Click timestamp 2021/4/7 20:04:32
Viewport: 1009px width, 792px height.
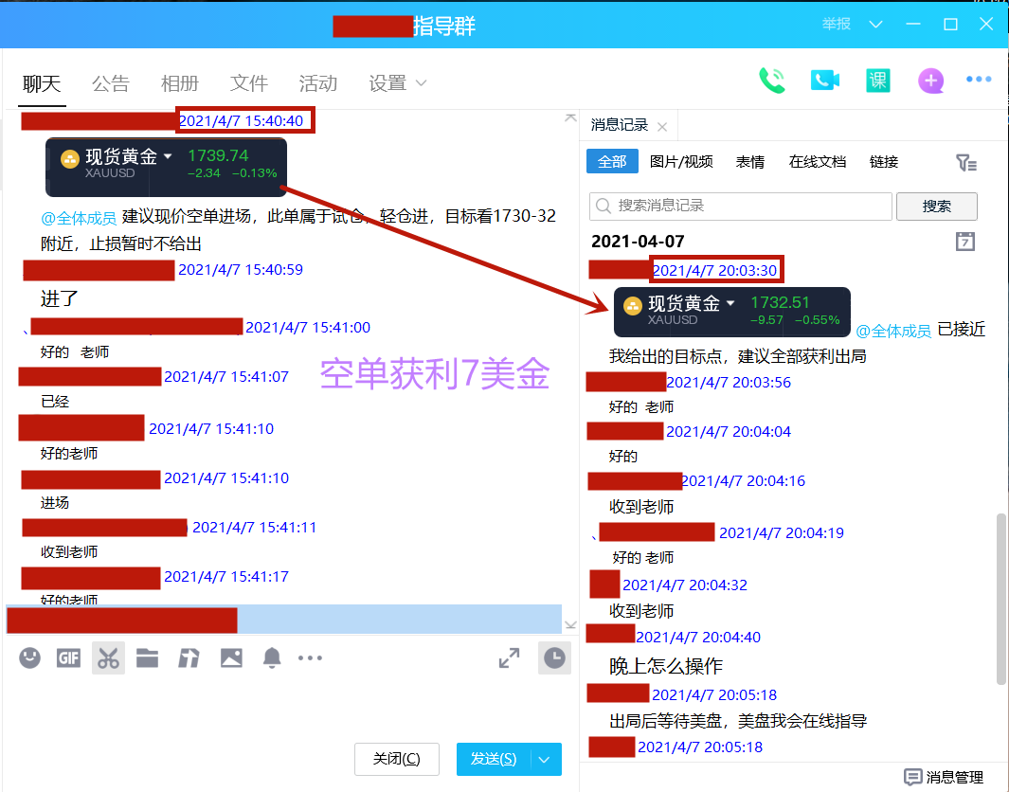click(x=685, y=585)
